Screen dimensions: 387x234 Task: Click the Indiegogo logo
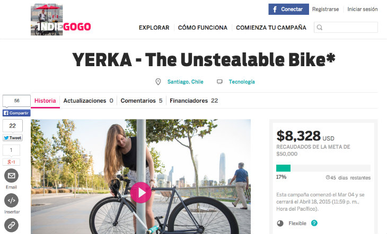(61, 20)
